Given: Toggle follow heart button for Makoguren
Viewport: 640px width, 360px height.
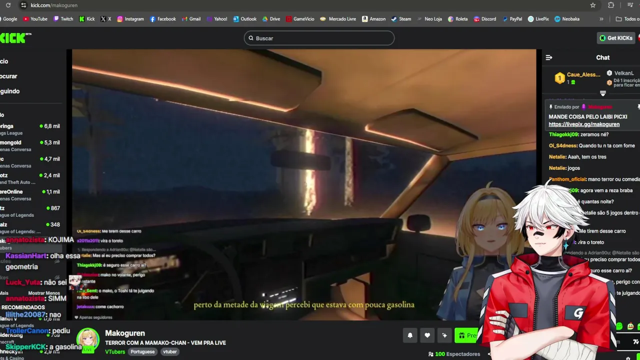Looking at the screenshot, I should pyautogui.click(x=427, y=335).
